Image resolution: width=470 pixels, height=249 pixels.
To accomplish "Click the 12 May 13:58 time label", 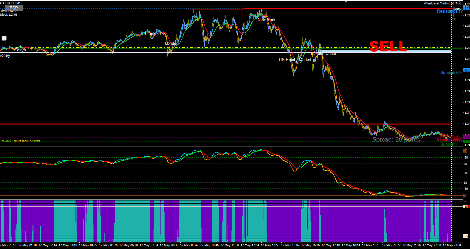I will (270, 245).
